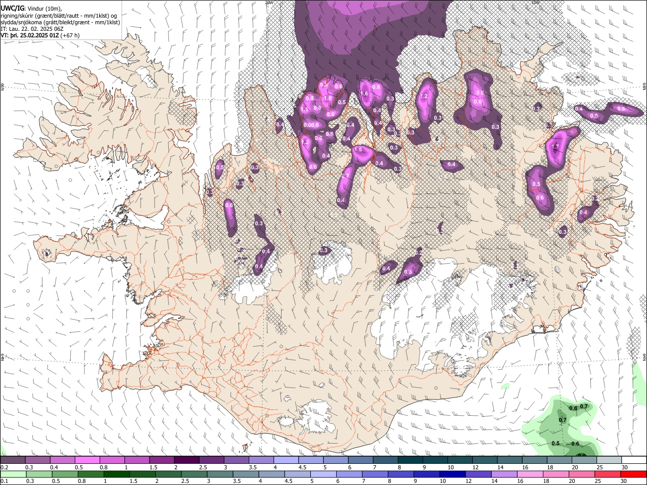Select the deep blue rain swatch between 10 and 12
The height and width of the screenshot is (485, 647).
click(x=452, y=474)
